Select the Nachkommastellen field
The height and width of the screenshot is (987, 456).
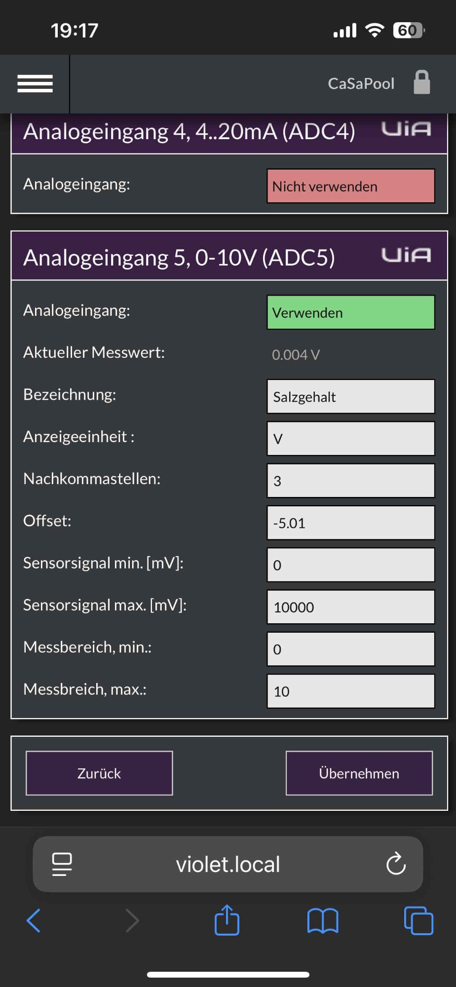click(351, 481)
